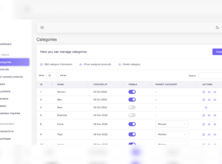Open Not synced products page
Image resolution: width=222 pixels, height=164 pixels.
pyautogui.click(x=11, y=77)
